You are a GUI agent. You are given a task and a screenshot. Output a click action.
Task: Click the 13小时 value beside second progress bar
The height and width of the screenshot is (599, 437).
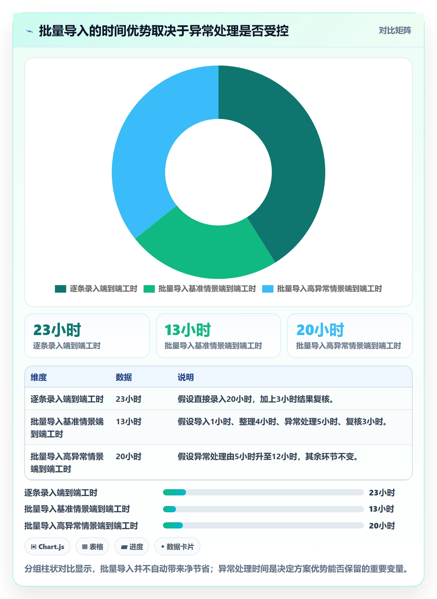pos(381,509)
